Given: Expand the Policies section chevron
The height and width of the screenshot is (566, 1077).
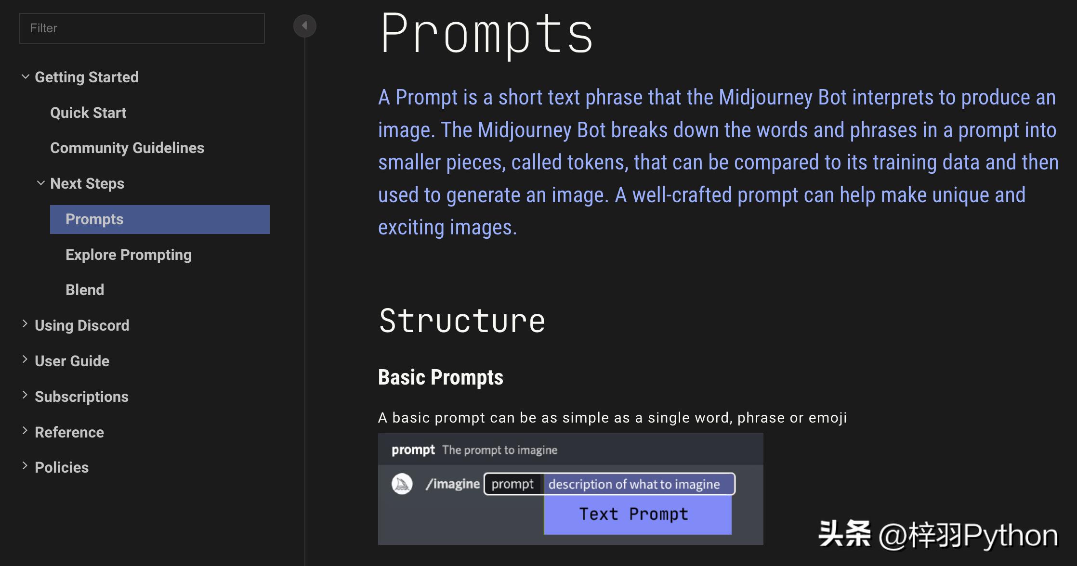Looking at the screenshot, I should 25,466.
